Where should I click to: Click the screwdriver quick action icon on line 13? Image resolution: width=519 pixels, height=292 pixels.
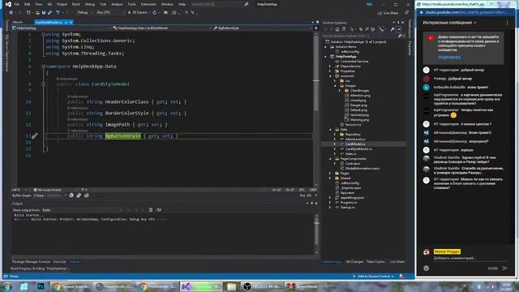35,135
